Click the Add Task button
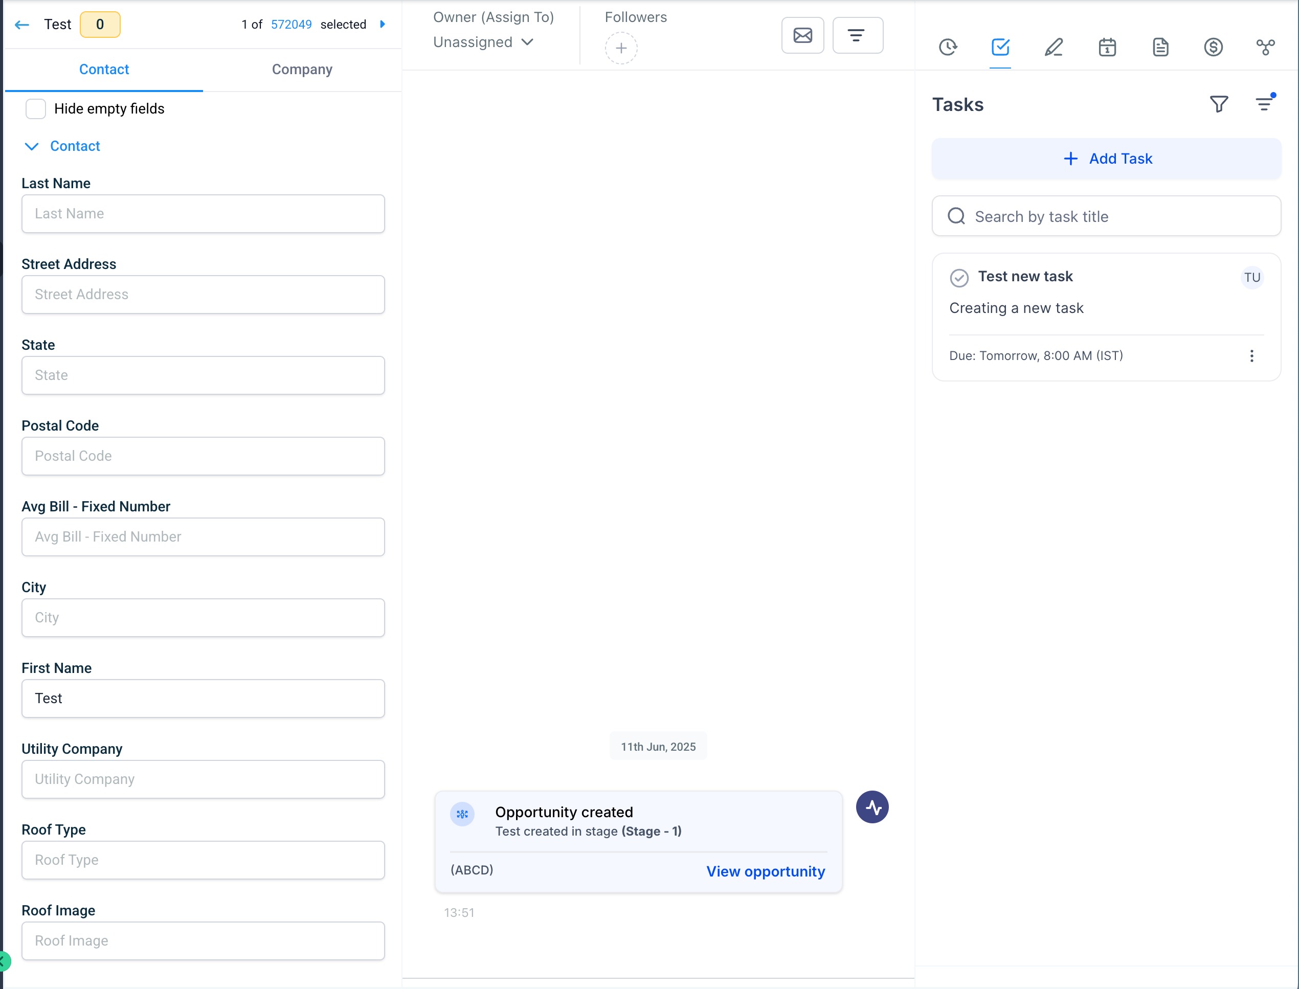 pyautogui.click(x=1106, y=159)
